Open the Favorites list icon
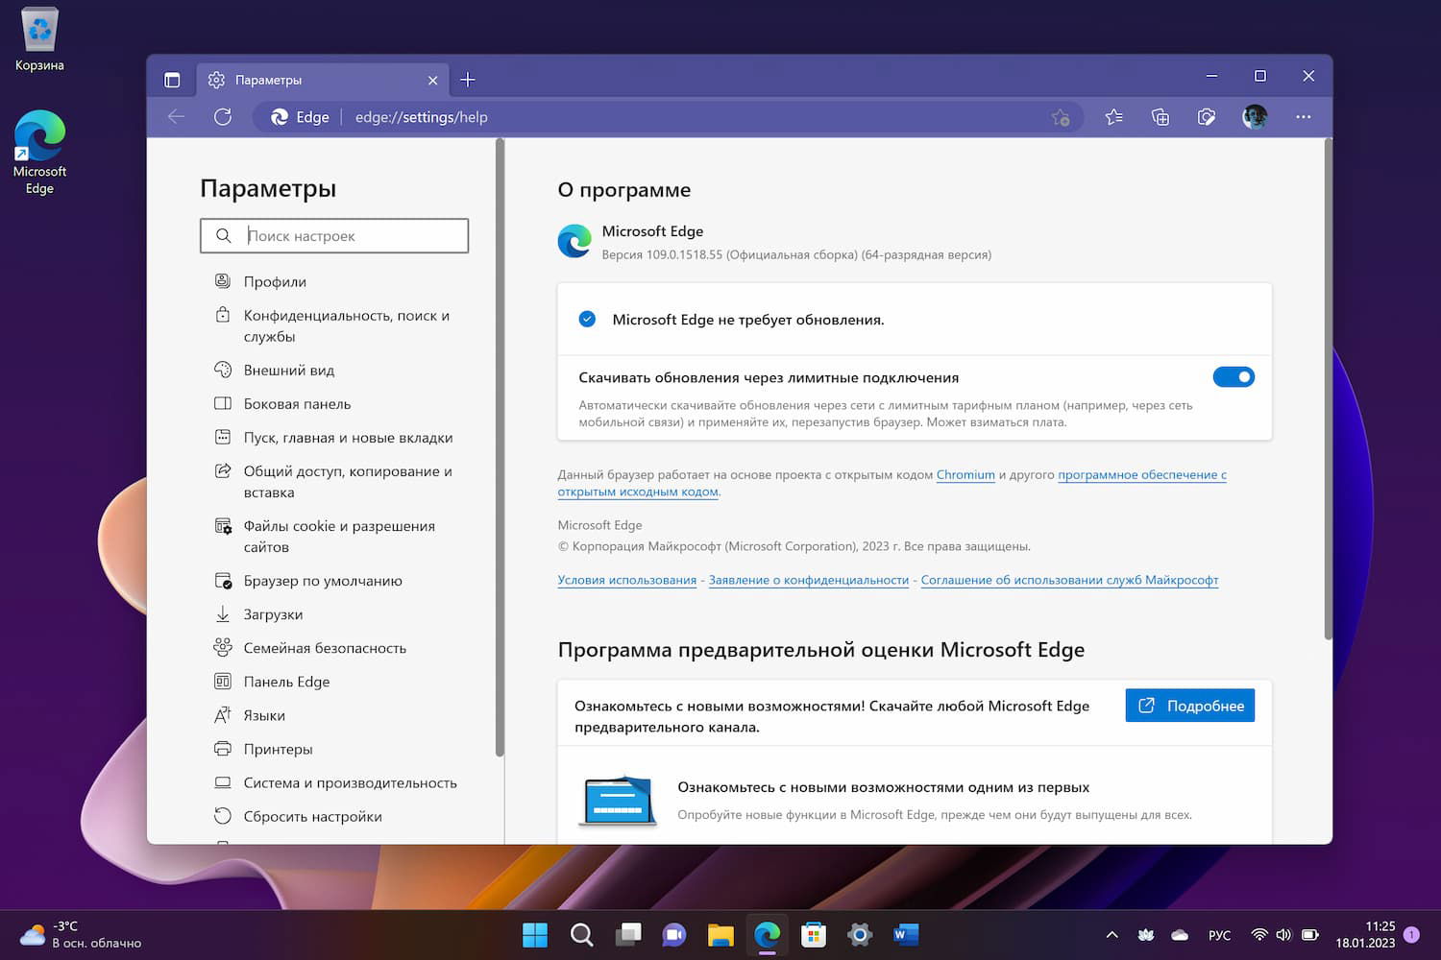Screen dimensions: 1441x960 coord(1113,117)
